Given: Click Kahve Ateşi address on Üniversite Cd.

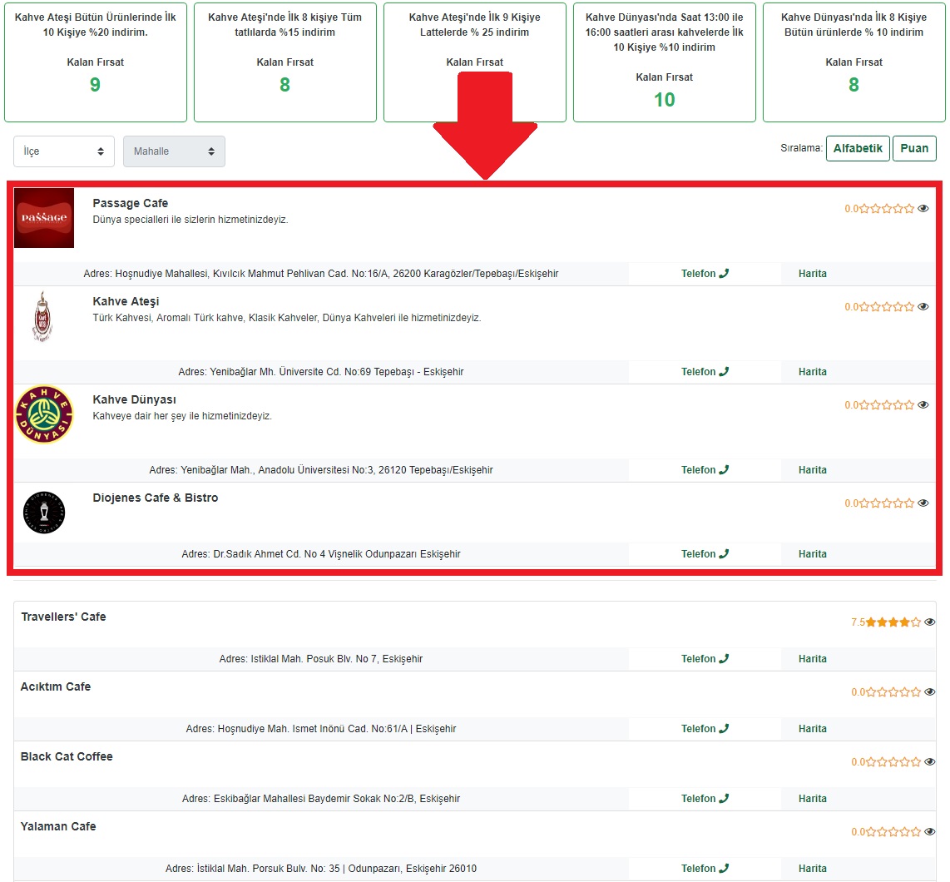Looking at the screenshot, I should pyautogui.click(x=321, y=372).
